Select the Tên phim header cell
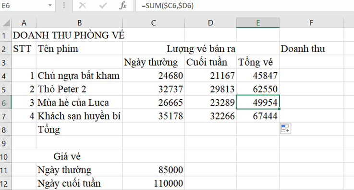The image size is (354, 190). click(x=79, y=48)
